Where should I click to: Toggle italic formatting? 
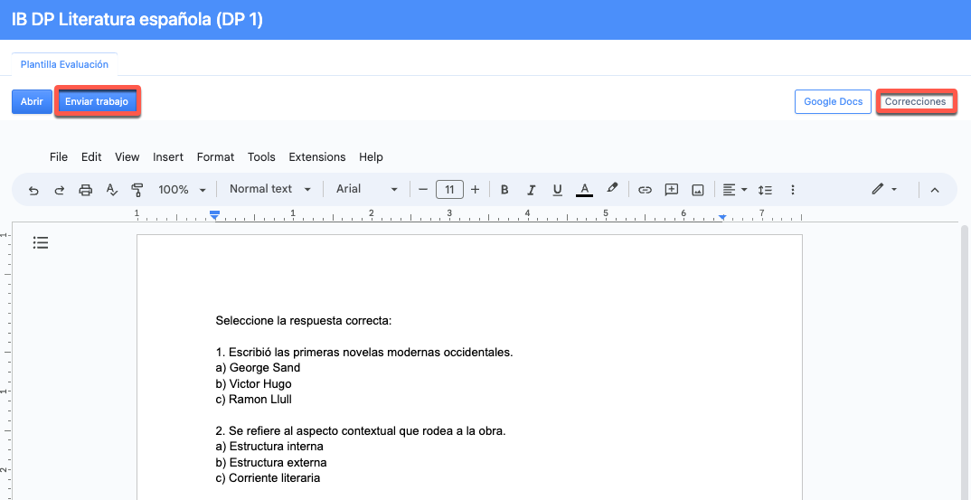pos(531,190)
